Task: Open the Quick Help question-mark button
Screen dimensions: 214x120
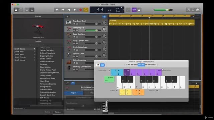Action: pyautogui.click(x=21, y=10)
